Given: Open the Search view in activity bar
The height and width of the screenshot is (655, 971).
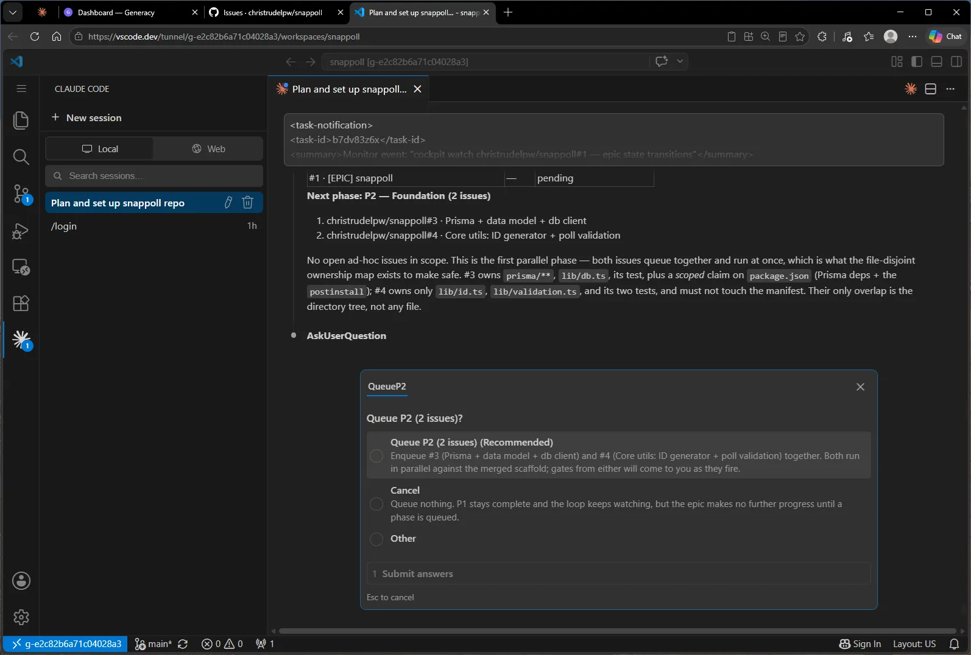Looking at the screenshot, I should 21,157.
